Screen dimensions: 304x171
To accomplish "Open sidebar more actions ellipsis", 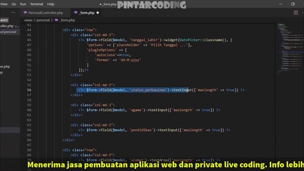I will (x=13, y=12).
